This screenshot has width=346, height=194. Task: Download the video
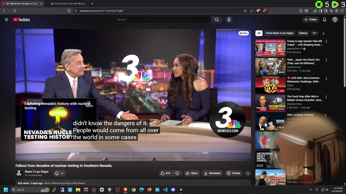212,173
